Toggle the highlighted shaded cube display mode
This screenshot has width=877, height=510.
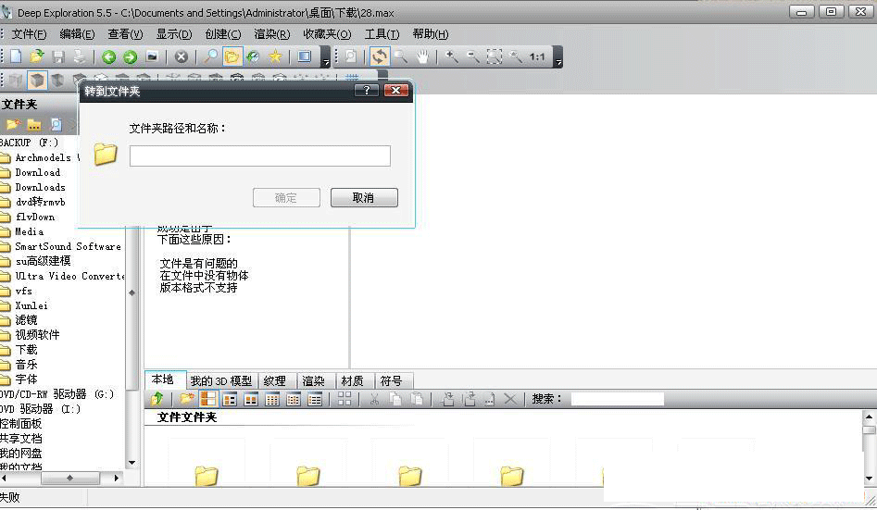tap(37, 81)
